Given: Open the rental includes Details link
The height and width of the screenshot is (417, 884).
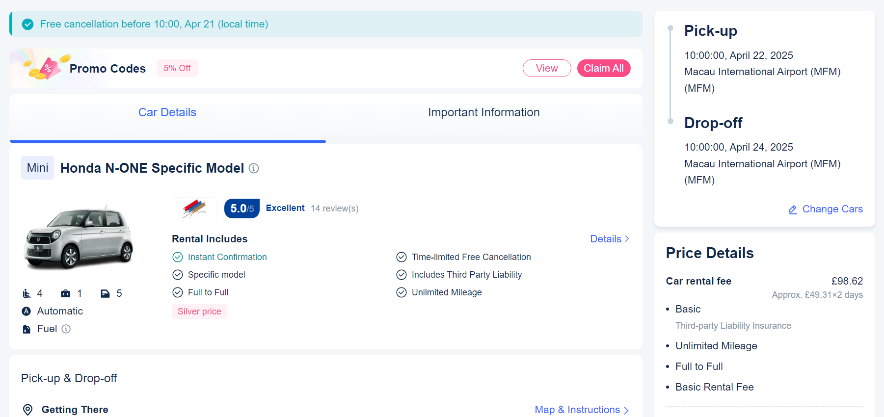Looking at the screenshot, I should [x=610, y=239].
